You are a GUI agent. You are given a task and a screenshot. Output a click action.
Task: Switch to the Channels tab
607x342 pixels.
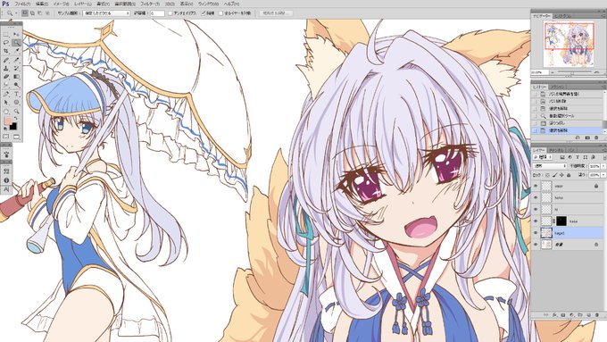(x=556, y=150)
